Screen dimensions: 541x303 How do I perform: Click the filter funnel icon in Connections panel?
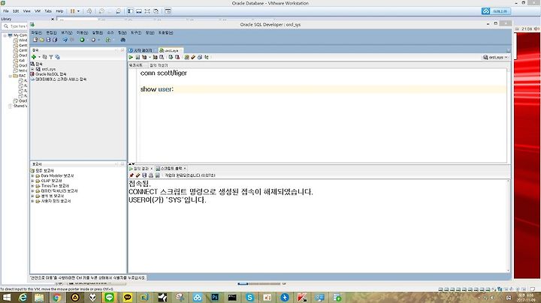51,57
